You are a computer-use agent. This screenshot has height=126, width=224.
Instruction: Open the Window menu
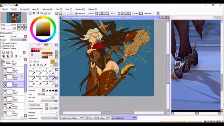[80, 9]
